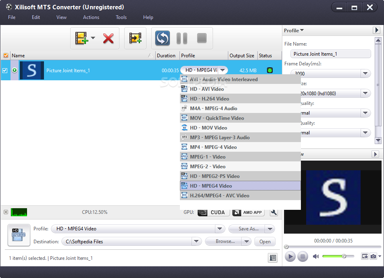Open the row's HD - MPEG4 profile dropdown
This screenshot has width=384, height=278.
222,70
